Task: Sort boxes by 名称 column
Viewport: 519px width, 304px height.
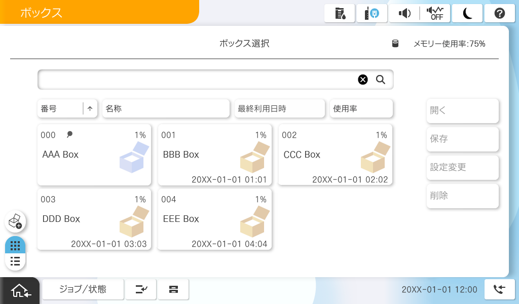Action: pos(166,108)
